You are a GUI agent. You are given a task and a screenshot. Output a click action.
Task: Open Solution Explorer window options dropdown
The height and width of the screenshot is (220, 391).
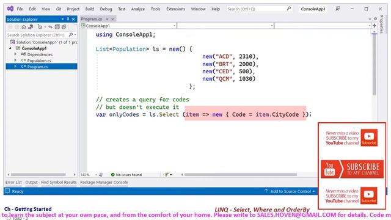[62, 19]
